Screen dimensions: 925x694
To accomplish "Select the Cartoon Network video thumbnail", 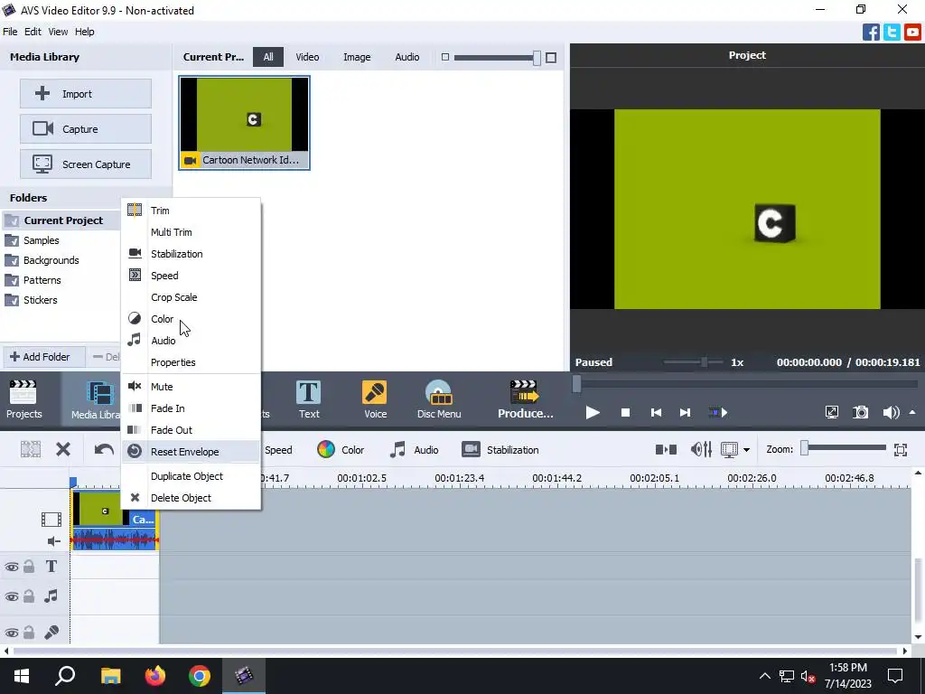I will click(244, 123).
